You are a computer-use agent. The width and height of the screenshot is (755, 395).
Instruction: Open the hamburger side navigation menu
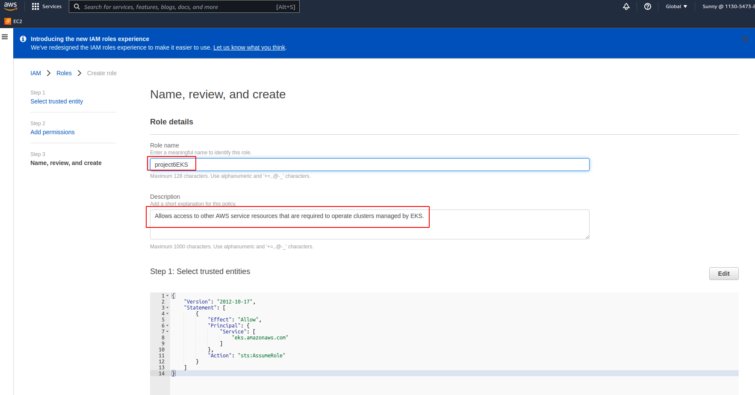pyautogui.click(x=5, y=37)
